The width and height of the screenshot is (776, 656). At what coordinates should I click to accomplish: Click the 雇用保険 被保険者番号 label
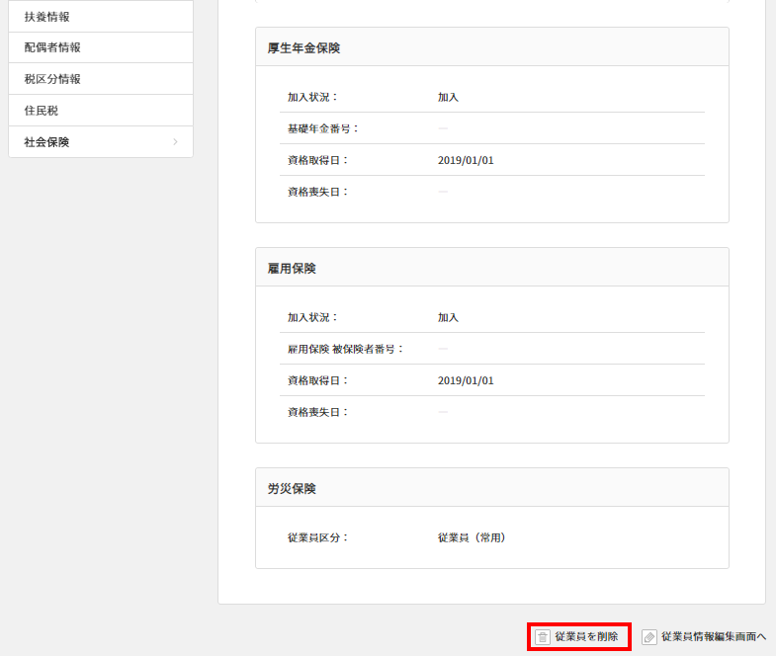[x=345, y=349]
